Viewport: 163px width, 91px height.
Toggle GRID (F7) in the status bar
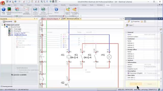tap(121, 89)
